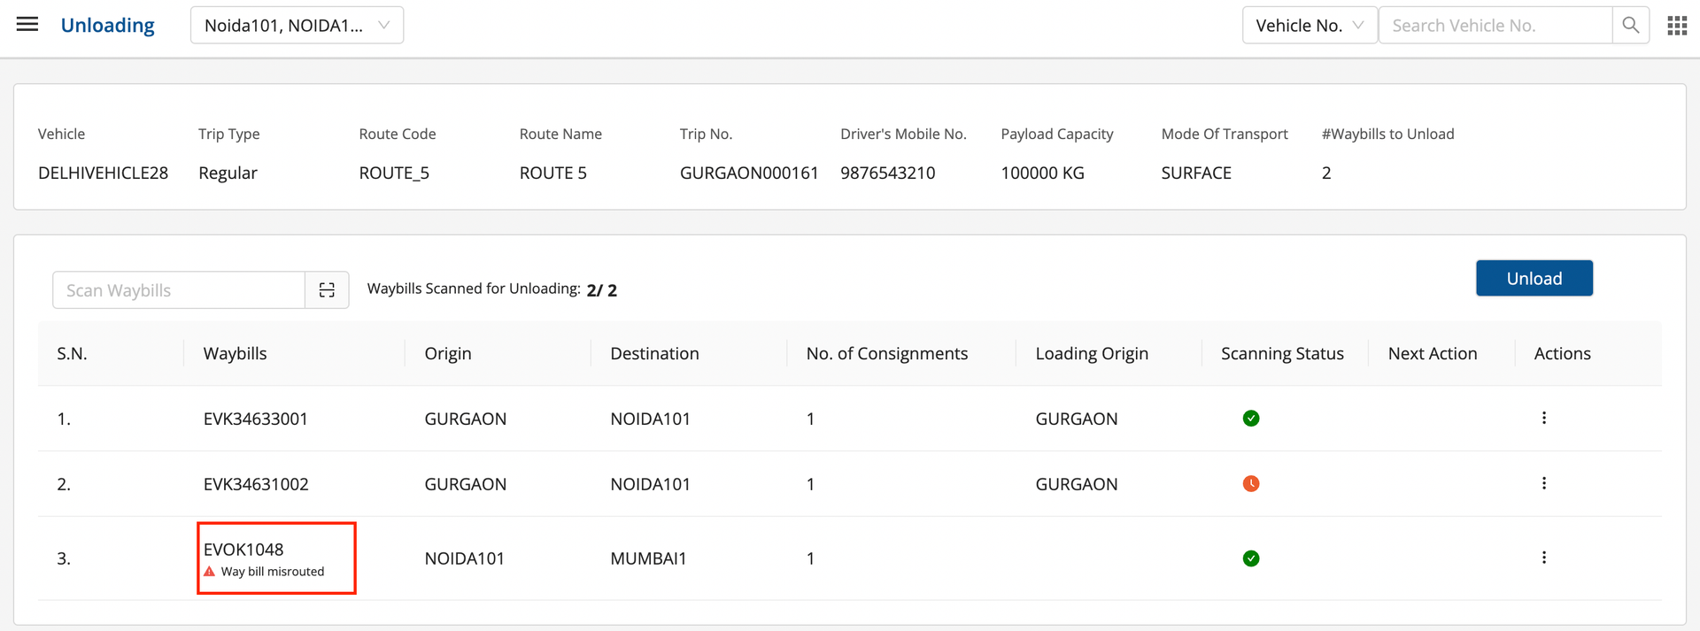Click green scanned status icon for EVOK1048

coord(1251,558)
